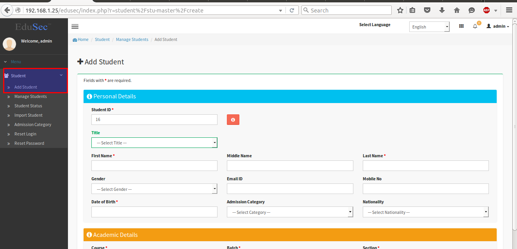Click the browser address bar URL

pos(148,11)
